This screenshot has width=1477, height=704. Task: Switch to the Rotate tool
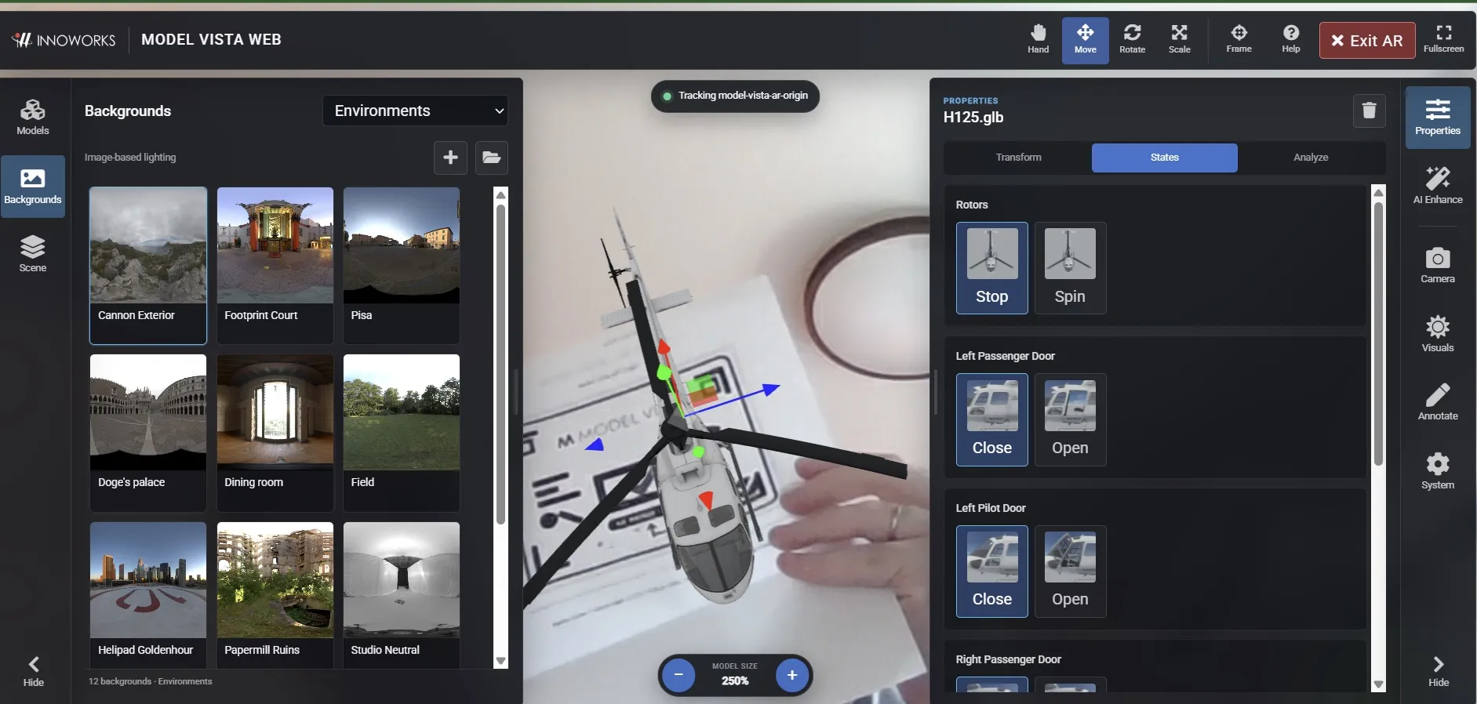pyautogui.click(x=1132, y=40)
